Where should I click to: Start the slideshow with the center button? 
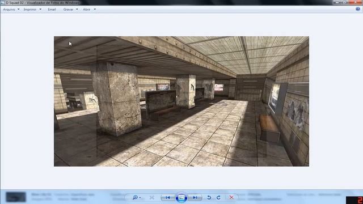click(181, 198)
